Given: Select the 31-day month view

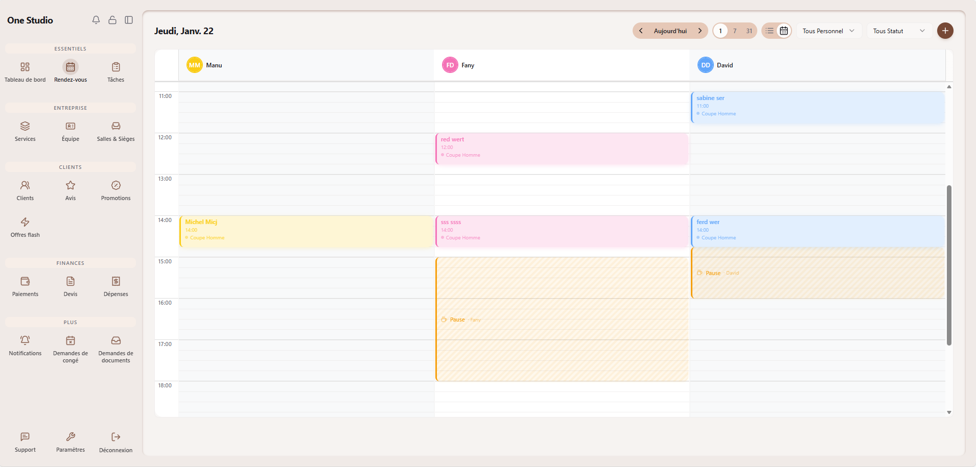Looking at the screenshot, I should coord(750,31).
